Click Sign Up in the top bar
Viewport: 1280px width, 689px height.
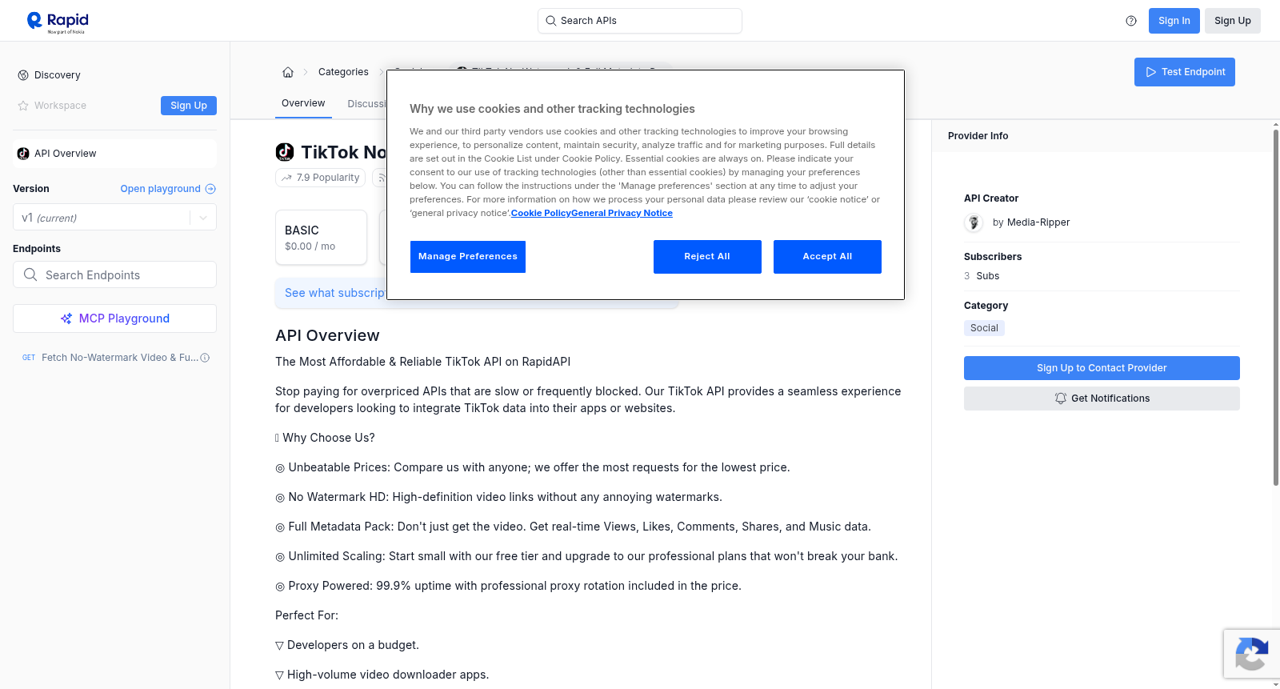[1233, 21]
